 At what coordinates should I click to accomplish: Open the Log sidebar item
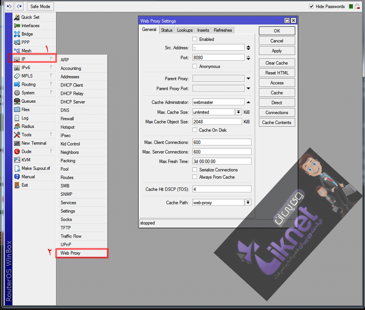click(25, 118)
